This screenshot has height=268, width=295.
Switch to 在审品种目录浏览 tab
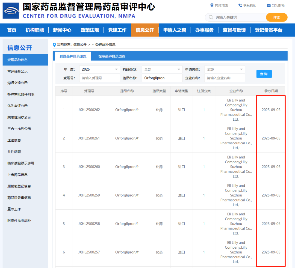coord(112,56)
